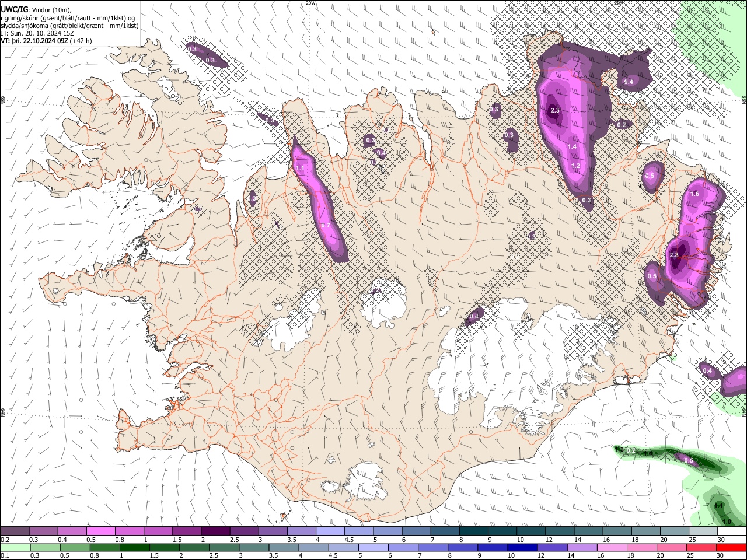Click the 1.4 snowfall value label
This screenshot has height=560, width=747.
coord(572,146)
